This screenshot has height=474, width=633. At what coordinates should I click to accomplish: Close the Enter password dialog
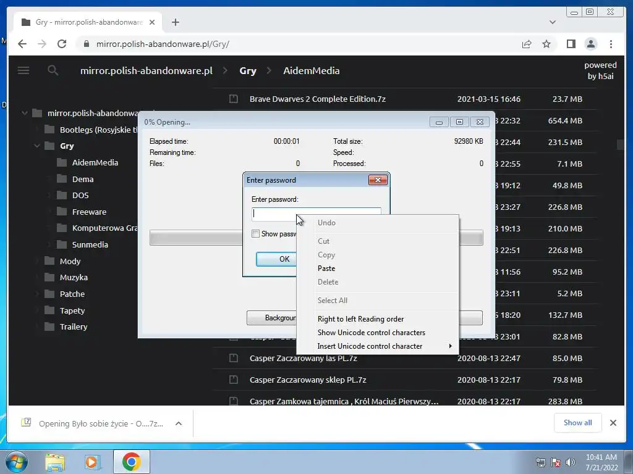(378, 180)
